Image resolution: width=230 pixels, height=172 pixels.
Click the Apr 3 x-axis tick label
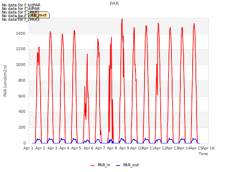52,148
